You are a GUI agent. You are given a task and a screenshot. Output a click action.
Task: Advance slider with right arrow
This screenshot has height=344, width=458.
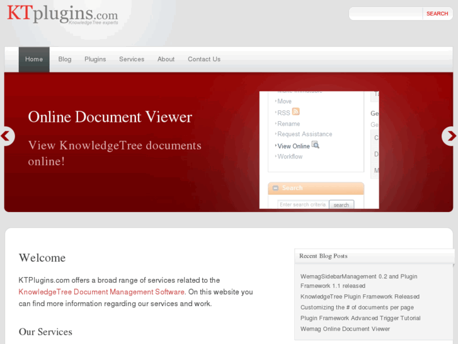click(450, 136)
